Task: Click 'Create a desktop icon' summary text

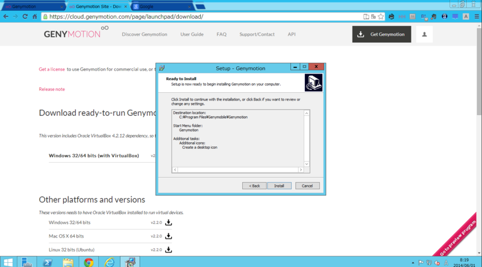Action: point(199,147)
